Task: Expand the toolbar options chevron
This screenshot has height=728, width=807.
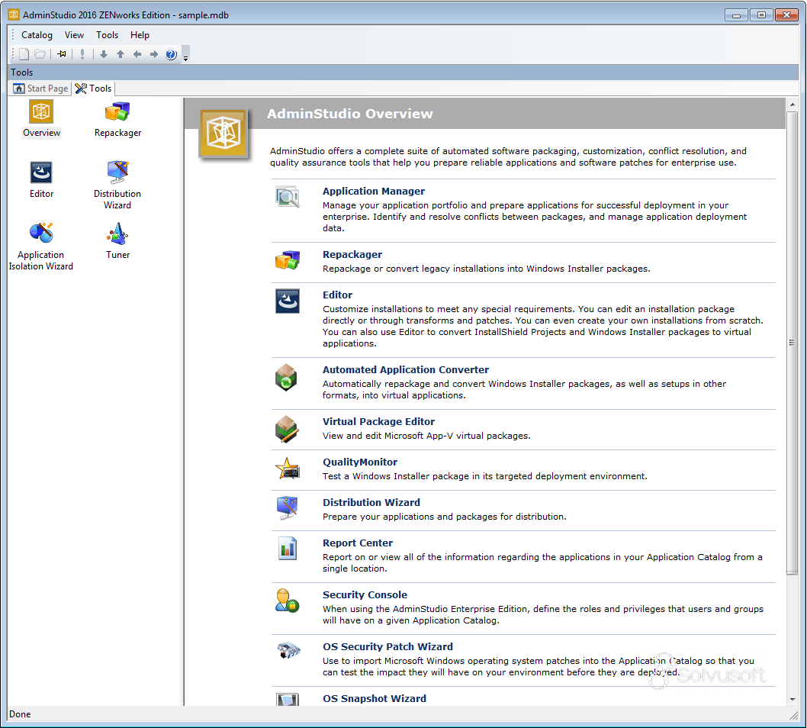Action: [185, 56]
